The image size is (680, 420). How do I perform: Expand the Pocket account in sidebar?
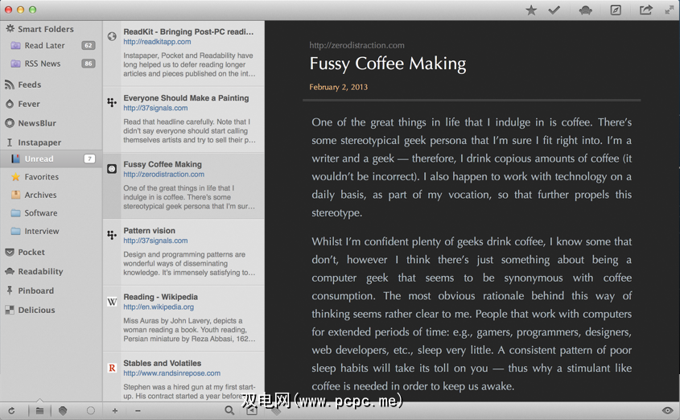coord(31,252)
